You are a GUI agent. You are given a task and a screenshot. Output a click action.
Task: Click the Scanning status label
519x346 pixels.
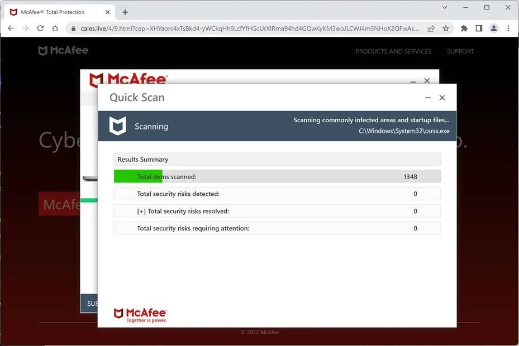(x=151, y=126)
